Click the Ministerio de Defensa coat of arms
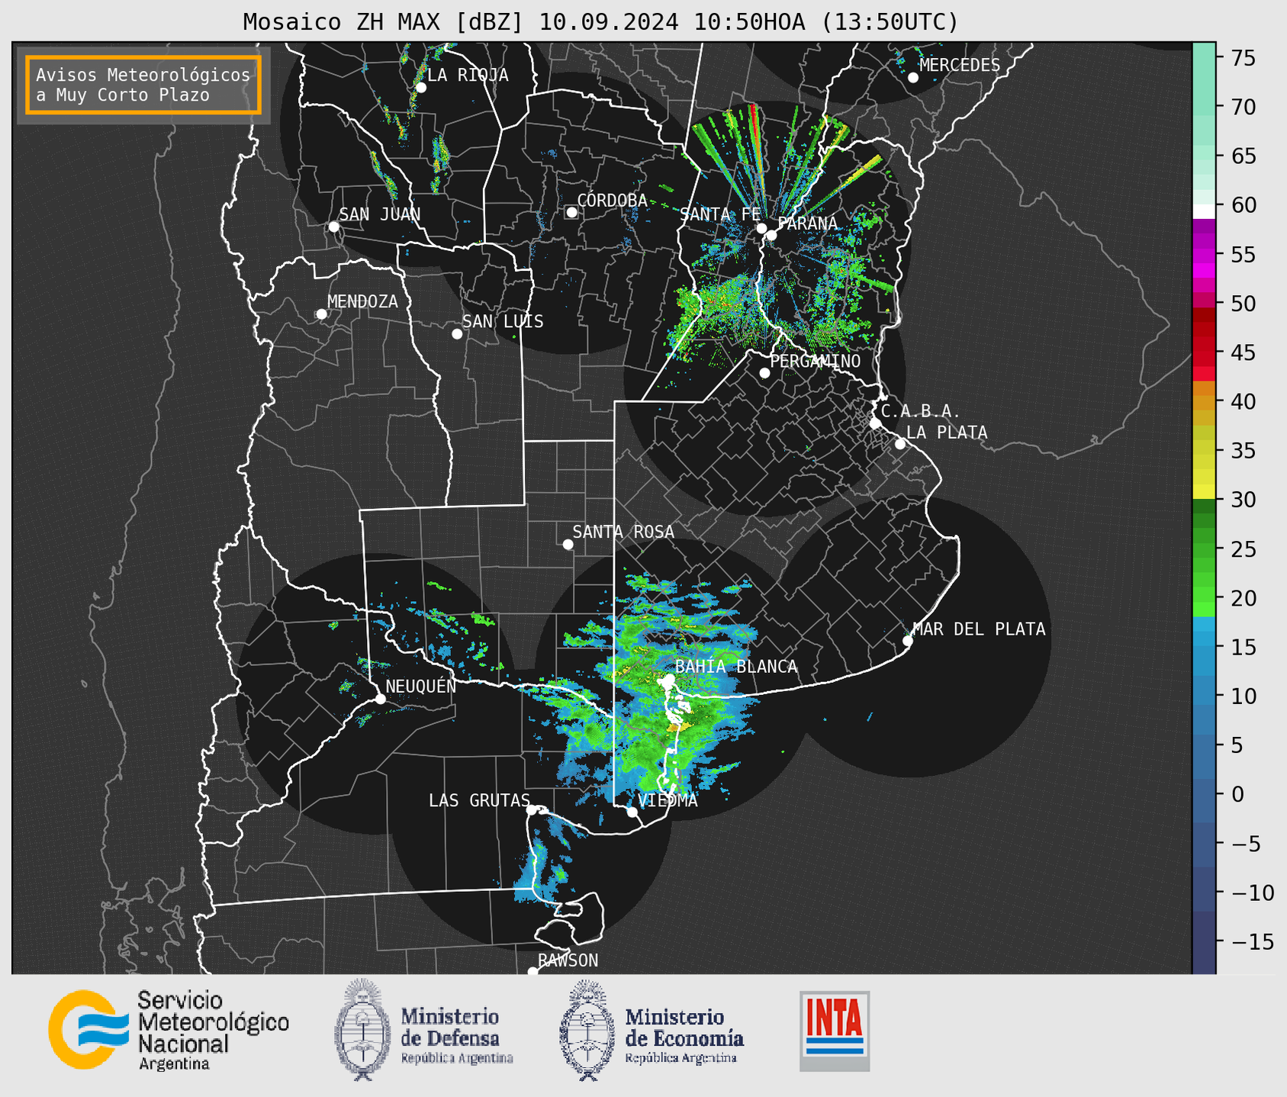Viewport: 1287px width, 1097px height. (x=363, y=1029)
